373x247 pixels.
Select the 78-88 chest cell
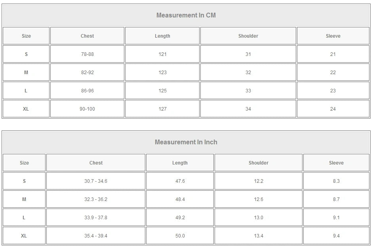[x=87, y=54]
